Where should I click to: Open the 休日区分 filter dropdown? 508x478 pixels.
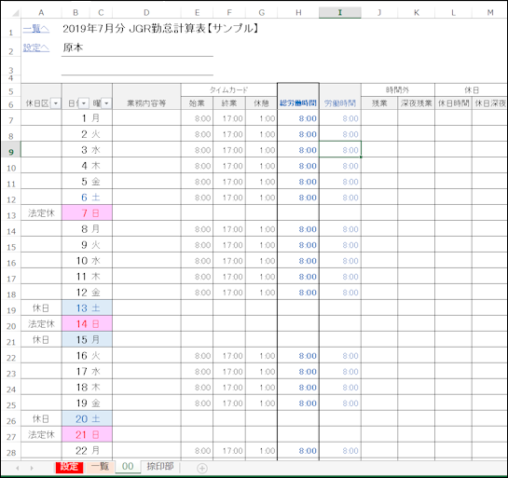(56, 103)
